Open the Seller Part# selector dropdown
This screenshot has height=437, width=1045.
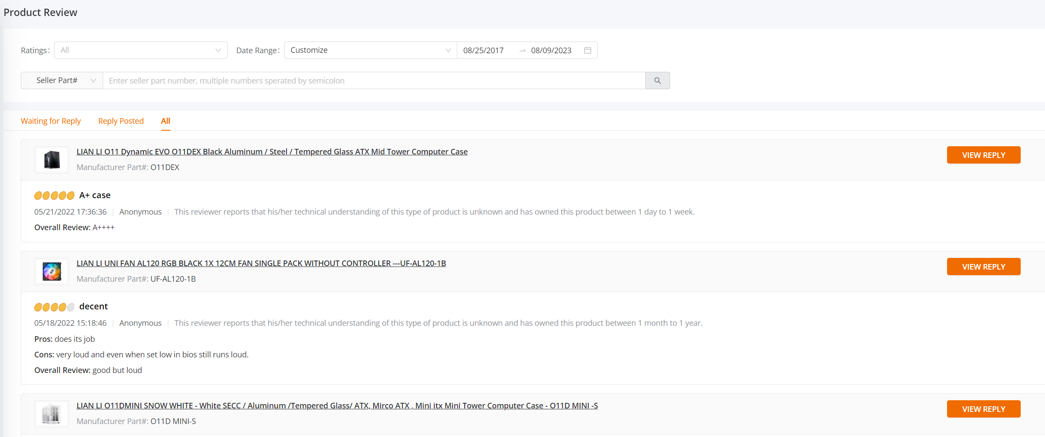62,80
